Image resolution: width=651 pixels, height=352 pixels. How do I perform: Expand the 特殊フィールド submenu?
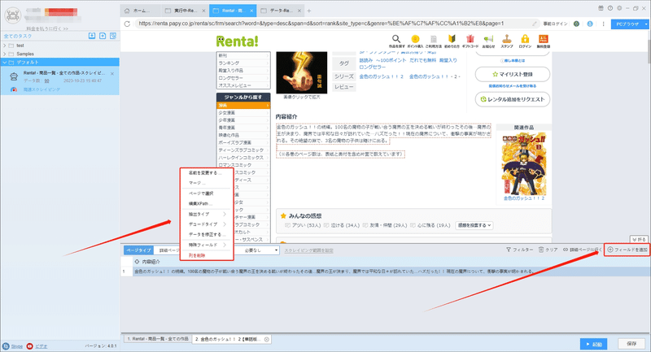tap(207, 245)
